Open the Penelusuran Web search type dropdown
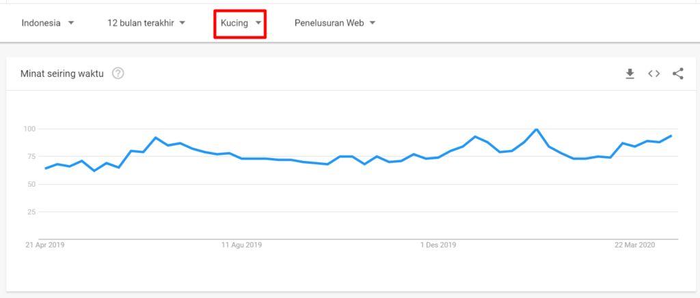 (x=329, y=23)
